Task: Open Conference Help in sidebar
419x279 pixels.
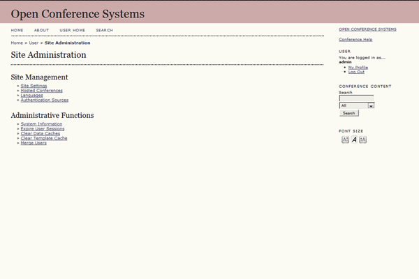Action: 355,40
